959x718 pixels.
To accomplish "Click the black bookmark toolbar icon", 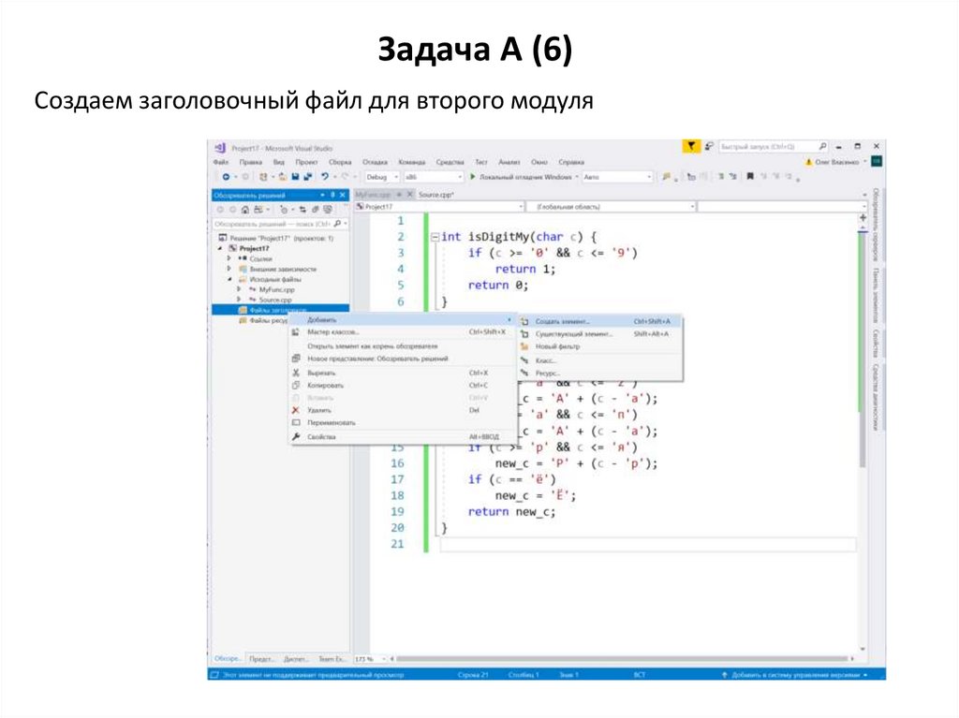I will pyautogui.click(x=750, y=176).
